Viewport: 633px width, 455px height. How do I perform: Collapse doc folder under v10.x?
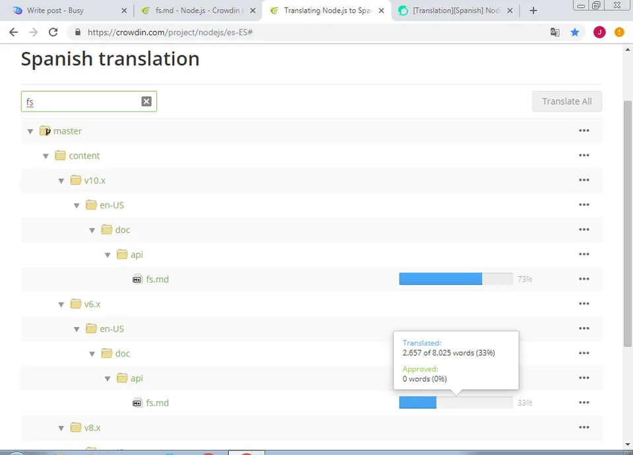pyautogui.click(x=92, y=231)
